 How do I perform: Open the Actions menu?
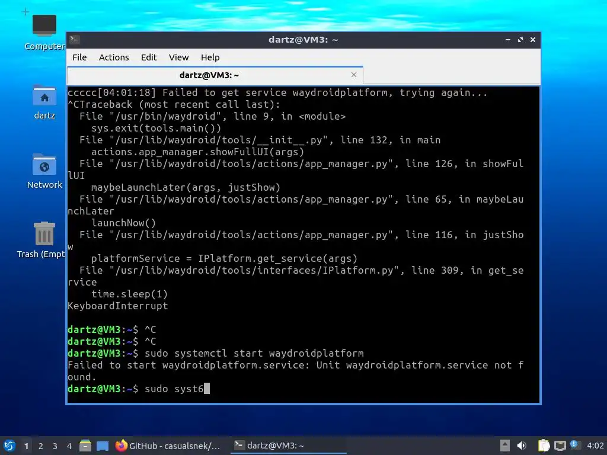114,57
